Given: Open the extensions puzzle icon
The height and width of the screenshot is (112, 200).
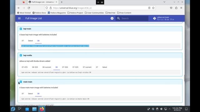Looking at the screenshot, I should click(176, 8).
